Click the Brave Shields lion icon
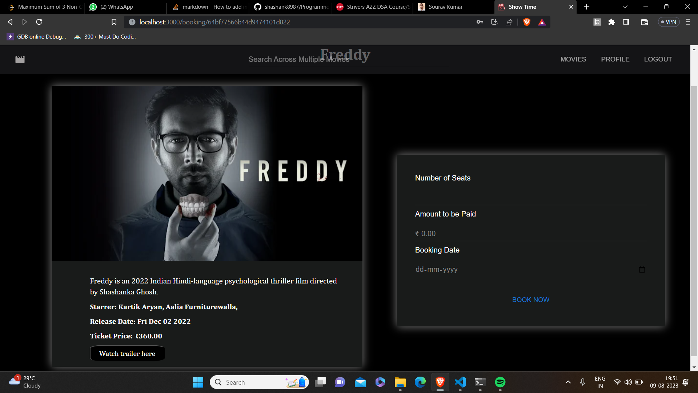The image size is (698, 393). click(x=526, y=22)
